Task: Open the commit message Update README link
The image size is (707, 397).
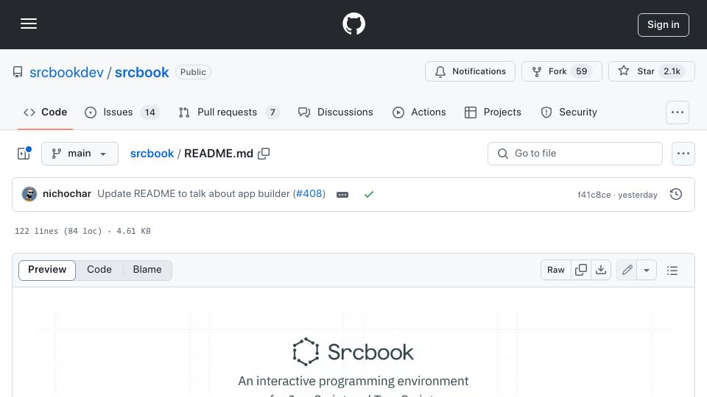Action: [x=194, y=193]
